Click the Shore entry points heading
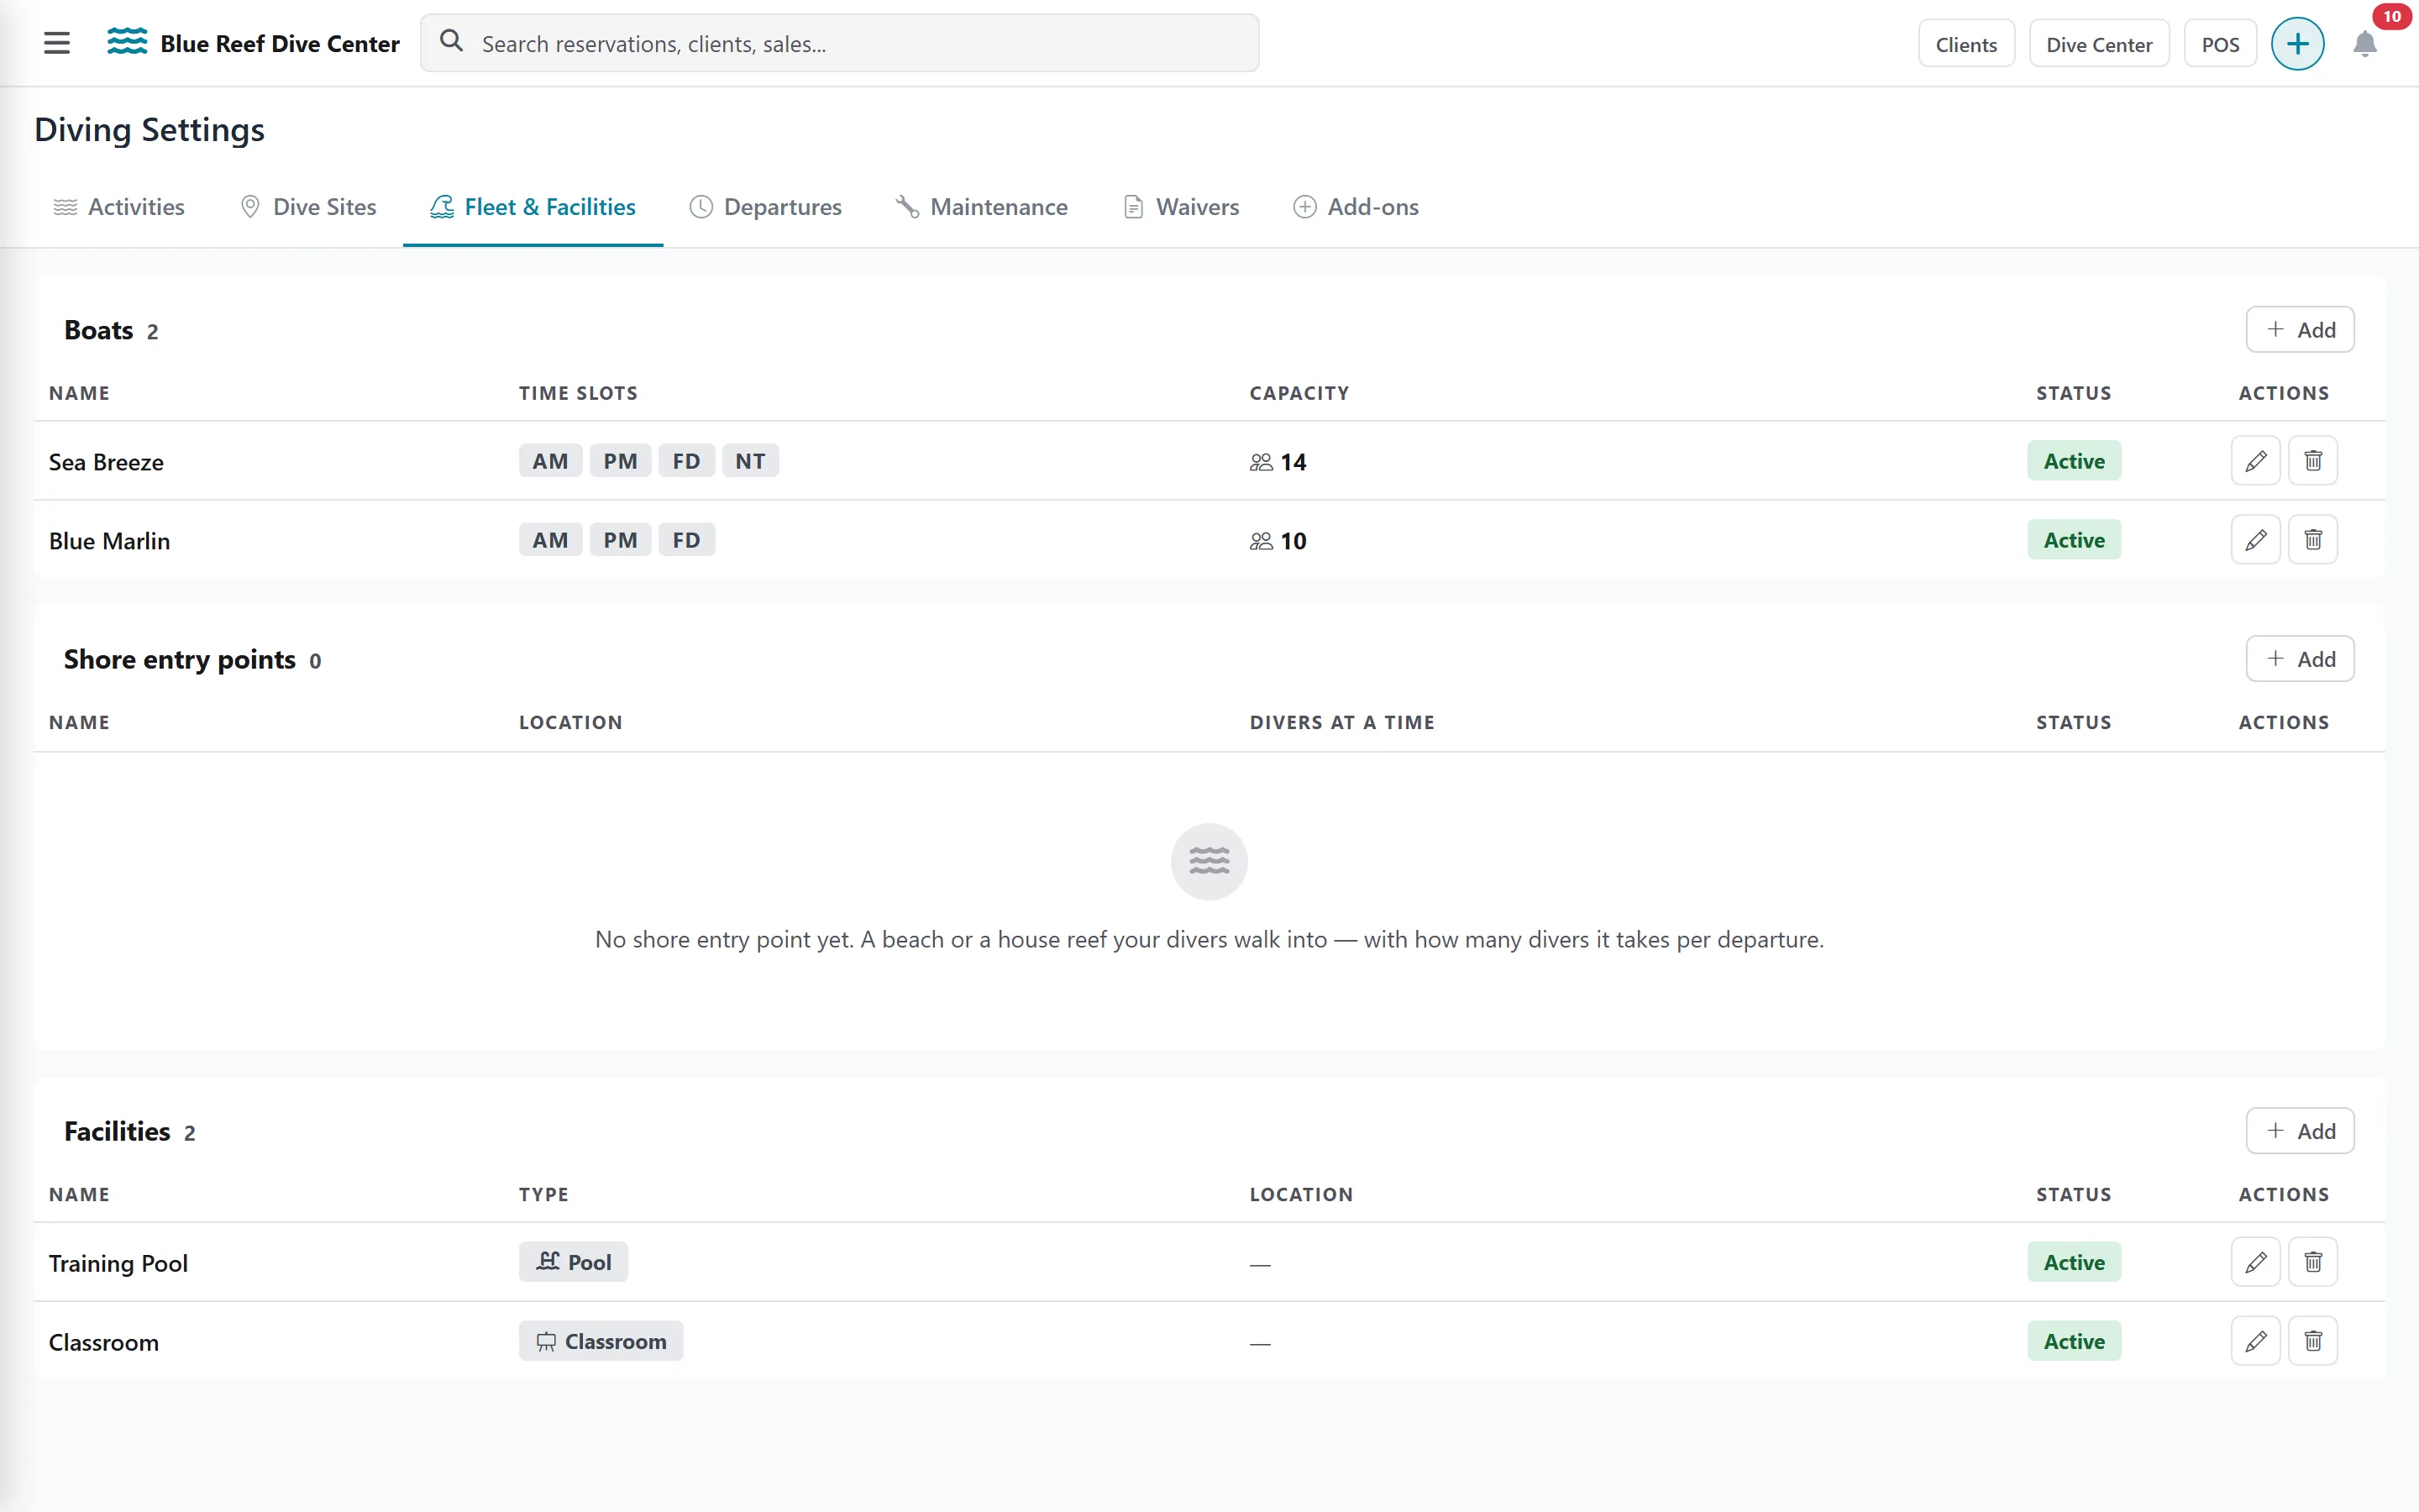This screenshot has width=2419, height=1512. pos(180,659)
